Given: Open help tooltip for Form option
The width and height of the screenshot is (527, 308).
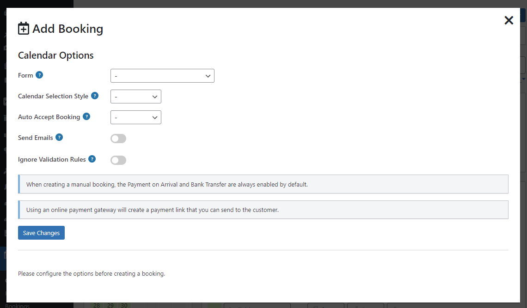Looking at the screenshot, I should [x=39, y=75].
